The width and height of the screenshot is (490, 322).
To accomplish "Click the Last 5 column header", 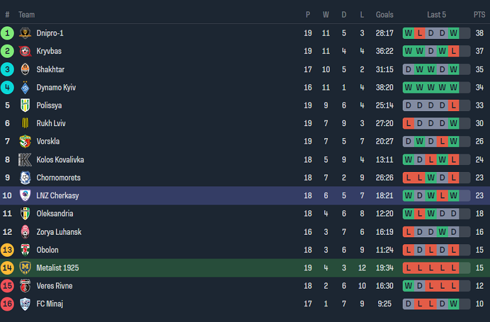I will click(437, 14).
